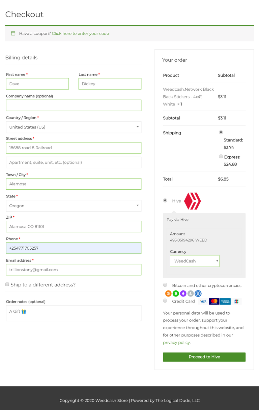Expand the State dropdown showing Oregon
Viewport: 259px width, 410px height.
[74, 206]
